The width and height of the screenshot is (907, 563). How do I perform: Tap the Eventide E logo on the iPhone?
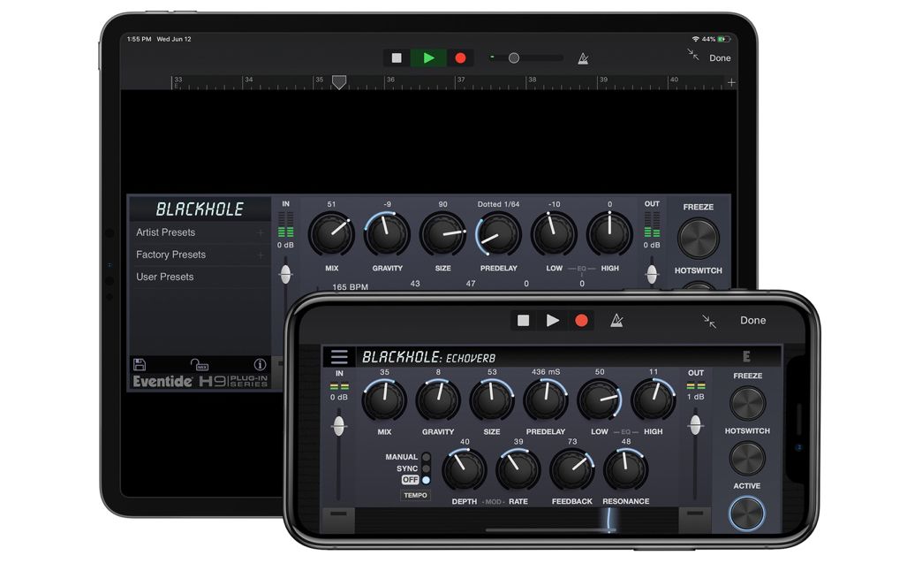pyautogui.click(x=746, y=356)
